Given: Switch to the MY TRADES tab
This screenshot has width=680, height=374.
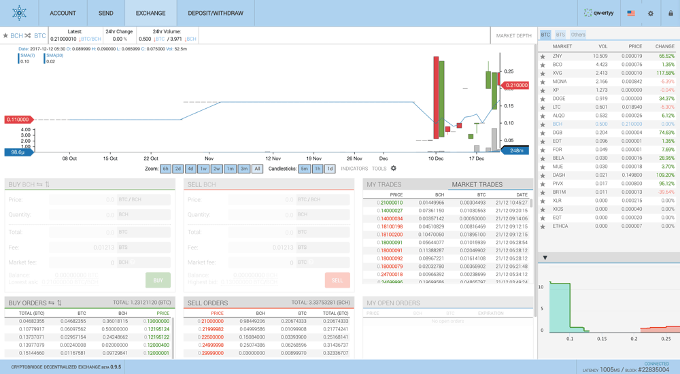Looking at the screenshot, I should [x=384, y=184].
